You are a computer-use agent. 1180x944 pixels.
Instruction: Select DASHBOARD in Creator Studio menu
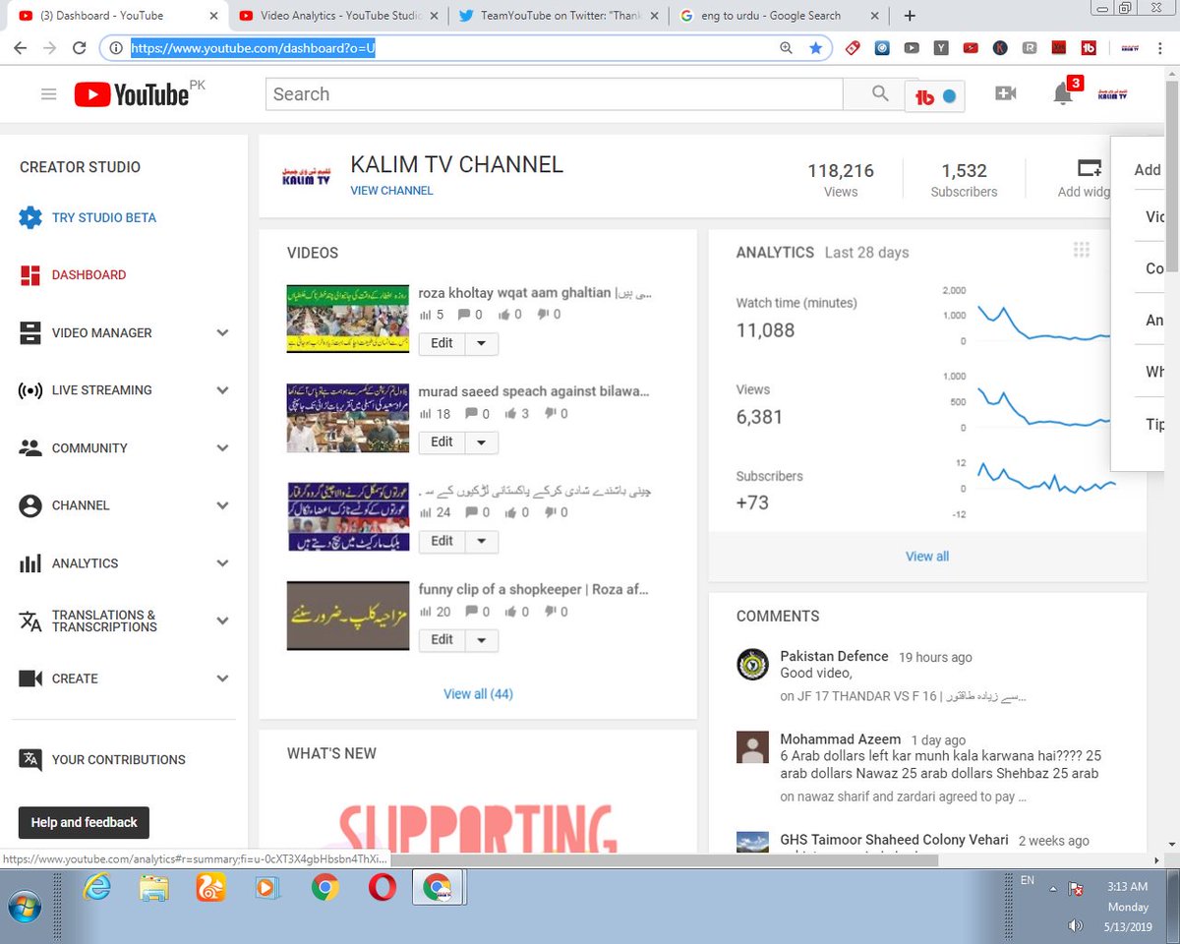88,275
